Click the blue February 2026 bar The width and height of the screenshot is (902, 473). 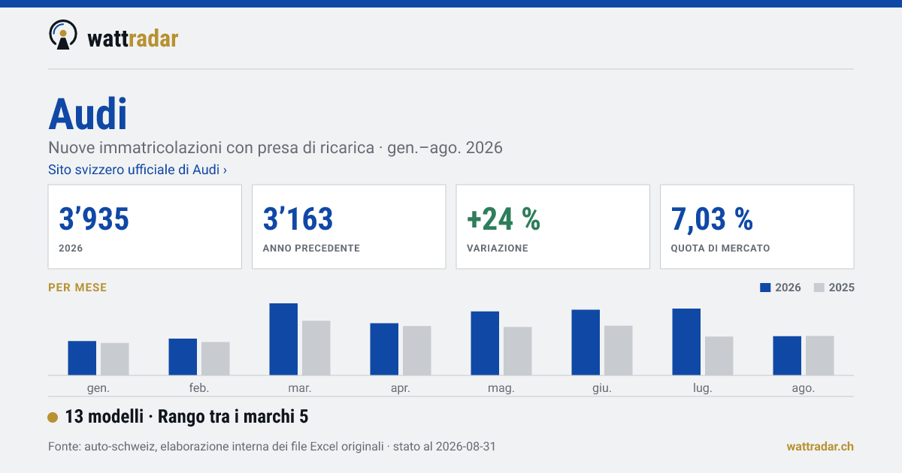[x=183, y=357]
